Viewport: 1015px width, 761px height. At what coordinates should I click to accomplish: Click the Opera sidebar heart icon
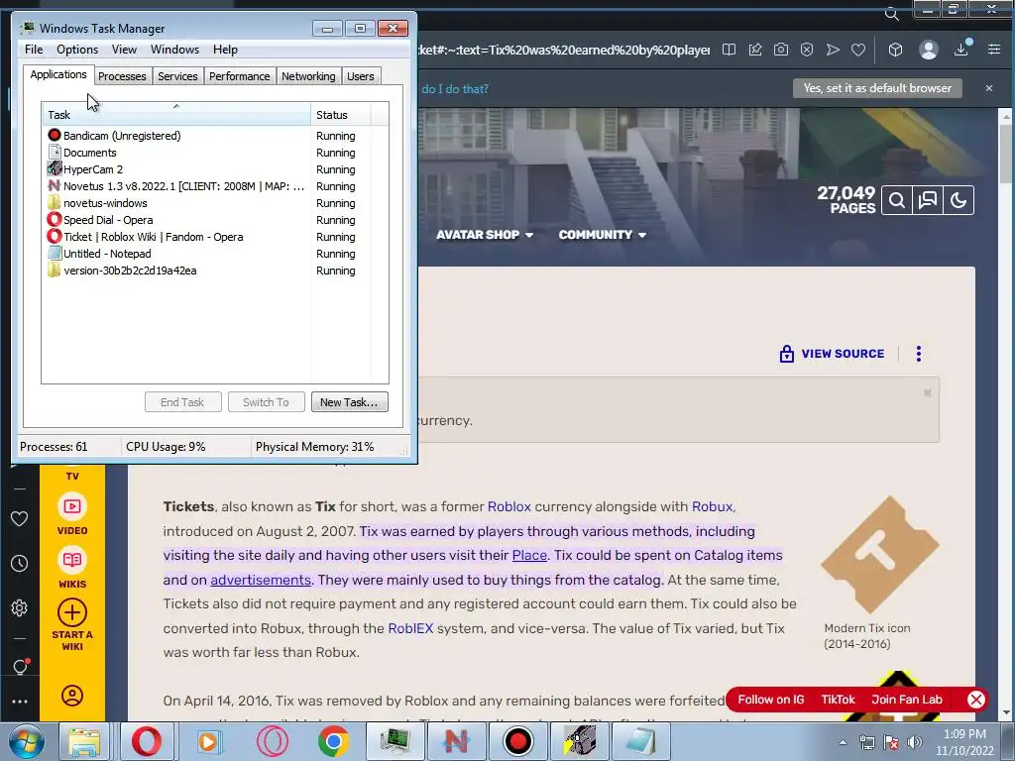pos(20,519)
